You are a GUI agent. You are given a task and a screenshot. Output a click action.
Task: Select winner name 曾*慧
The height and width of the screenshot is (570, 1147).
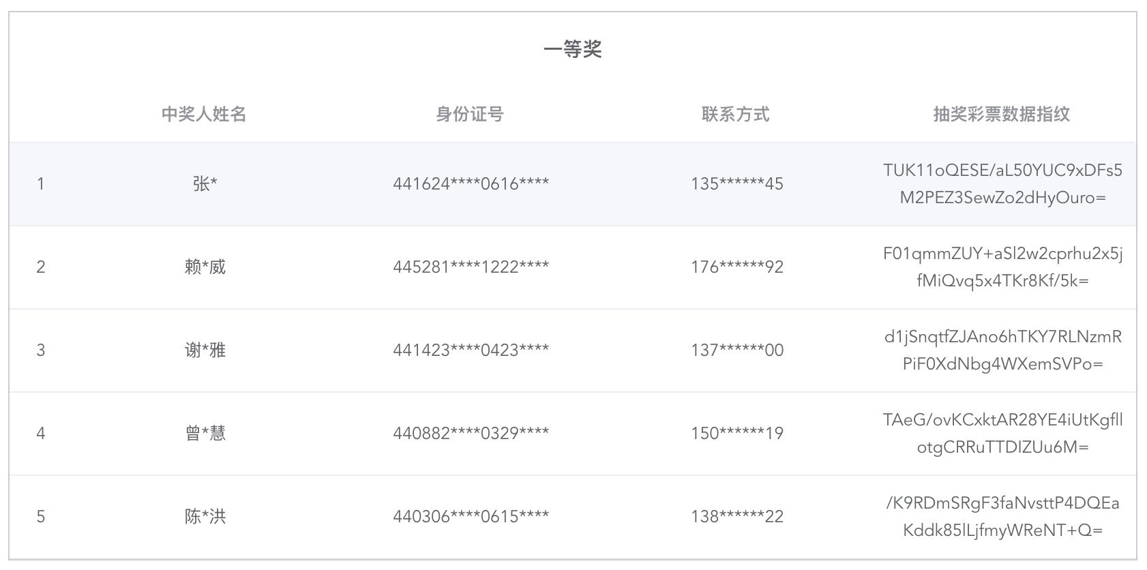coord(205,433)
